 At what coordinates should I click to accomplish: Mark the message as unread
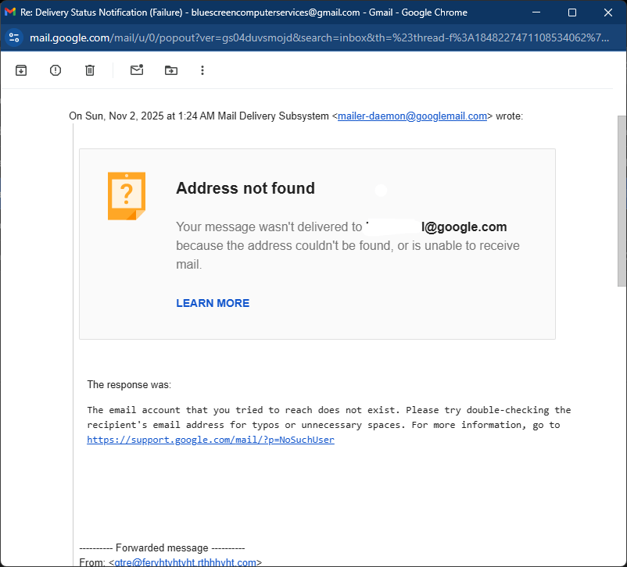click(137, 70)
